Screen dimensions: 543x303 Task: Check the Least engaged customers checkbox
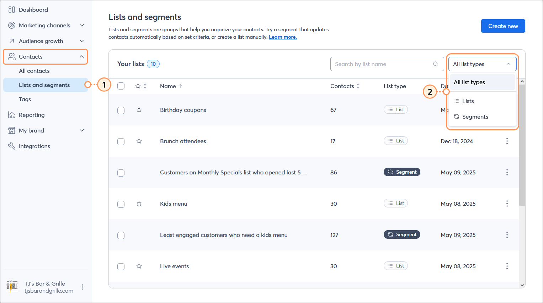[121, 235]
